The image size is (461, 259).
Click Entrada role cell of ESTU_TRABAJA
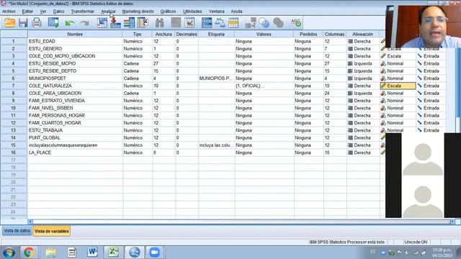click(x=431, y=130)
